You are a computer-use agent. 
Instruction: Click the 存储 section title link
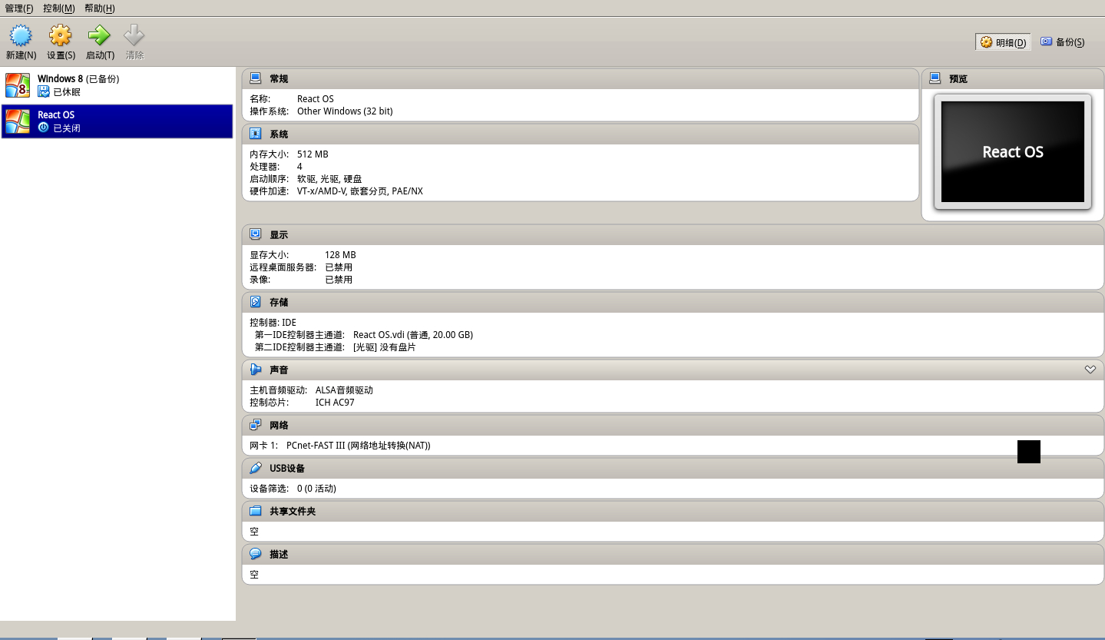click(279, 302)
